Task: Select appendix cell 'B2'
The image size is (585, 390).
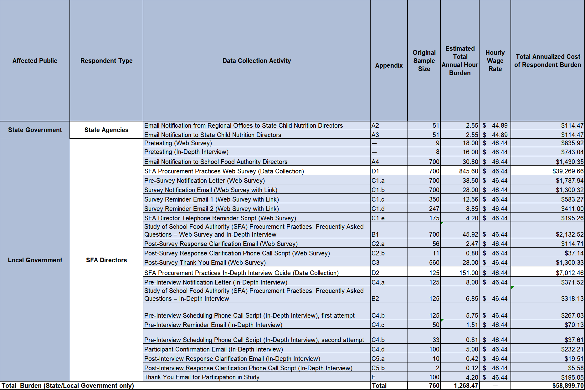Action: [389, 295]
